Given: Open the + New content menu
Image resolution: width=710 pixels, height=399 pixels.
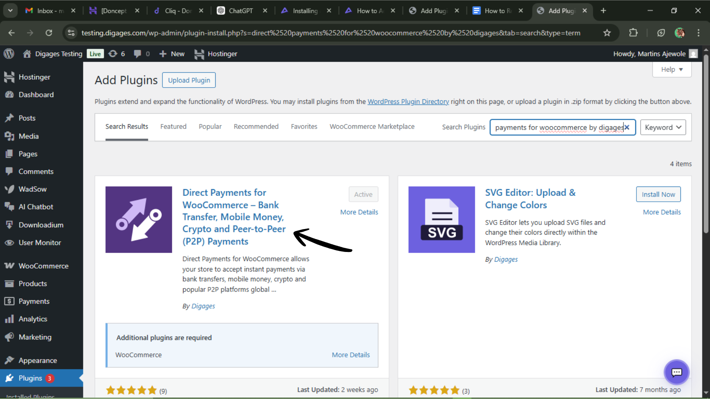Looking at the screenshot, I should [172, 54].
